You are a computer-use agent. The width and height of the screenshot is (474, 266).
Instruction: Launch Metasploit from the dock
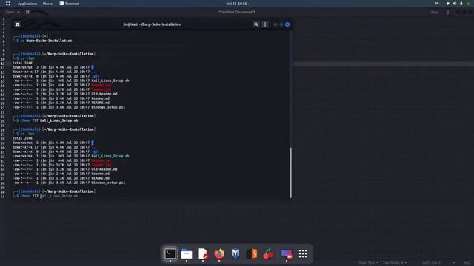236,253
